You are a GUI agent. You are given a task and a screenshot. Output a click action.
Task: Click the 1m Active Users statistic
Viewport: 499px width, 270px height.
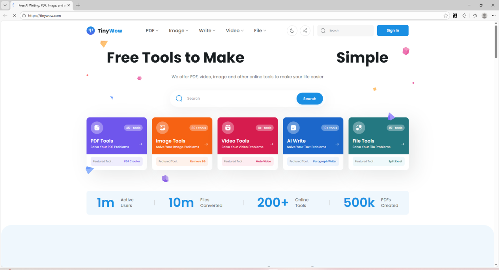115,203
